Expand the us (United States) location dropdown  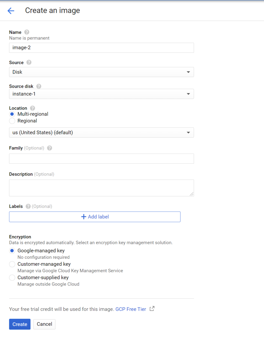pyautogui.click(x=102, y=133)
